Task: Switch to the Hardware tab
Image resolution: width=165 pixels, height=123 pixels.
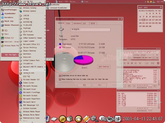Action: 77,23
